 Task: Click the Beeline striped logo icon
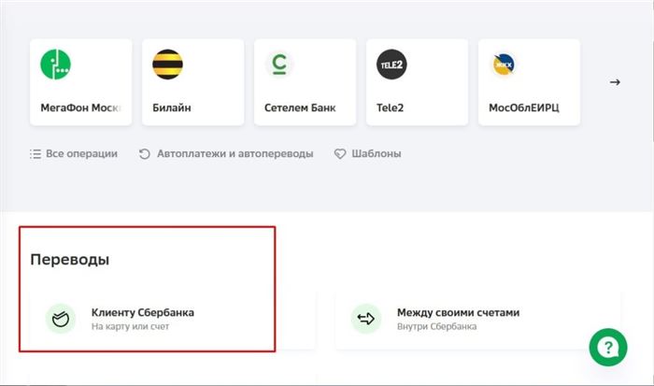click(167, 64)
